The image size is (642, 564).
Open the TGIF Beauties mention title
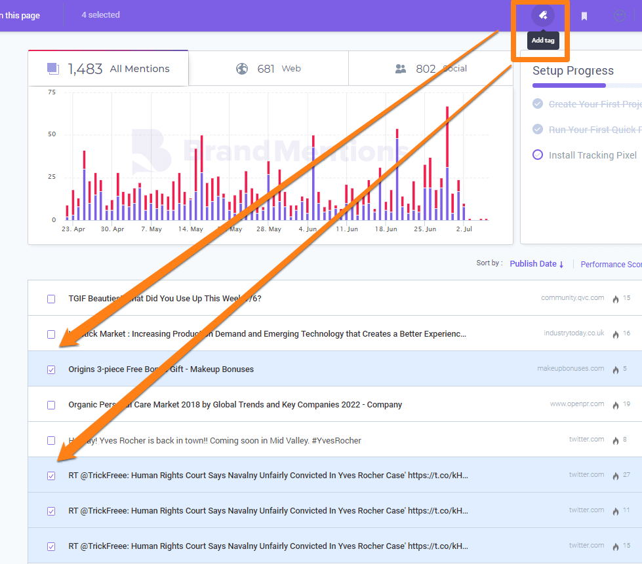(x=165, y=299)
